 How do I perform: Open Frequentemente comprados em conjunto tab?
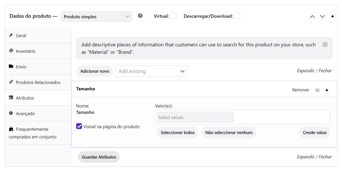(38, 133)
